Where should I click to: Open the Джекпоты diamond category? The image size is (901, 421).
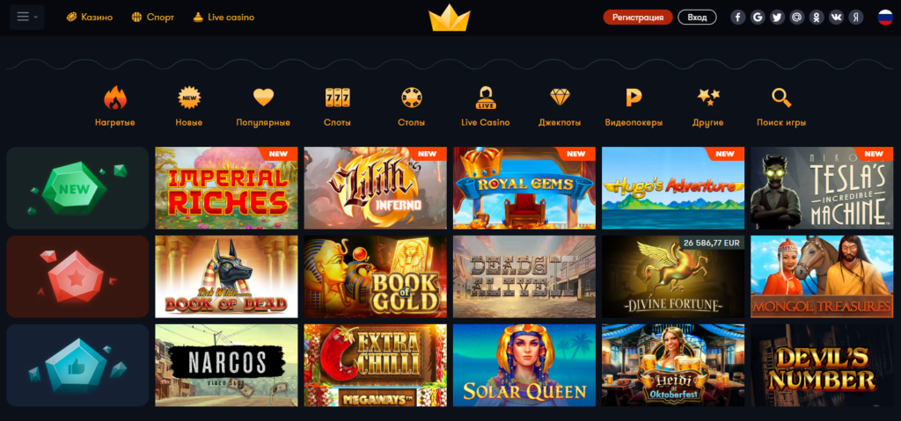pos(560,107)
